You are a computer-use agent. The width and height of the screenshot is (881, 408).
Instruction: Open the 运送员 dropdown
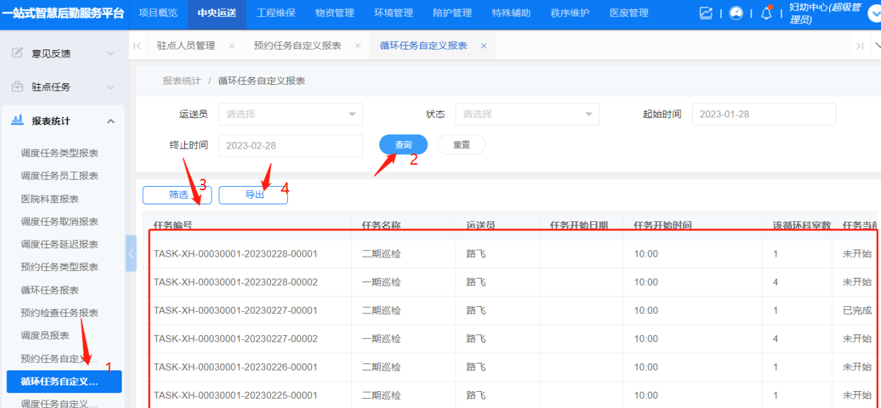291,114
